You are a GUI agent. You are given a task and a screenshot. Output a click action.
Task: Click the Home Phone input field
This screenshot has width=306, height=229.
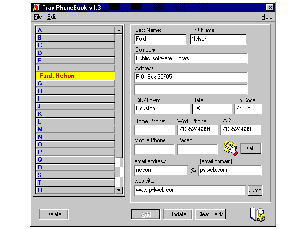pos(154,130)
